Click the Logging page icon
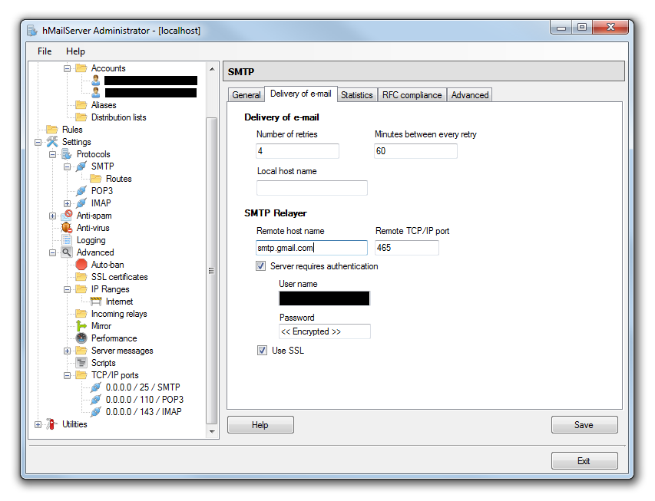The width and height of the screenshot is (655, 501). point(67,240)
